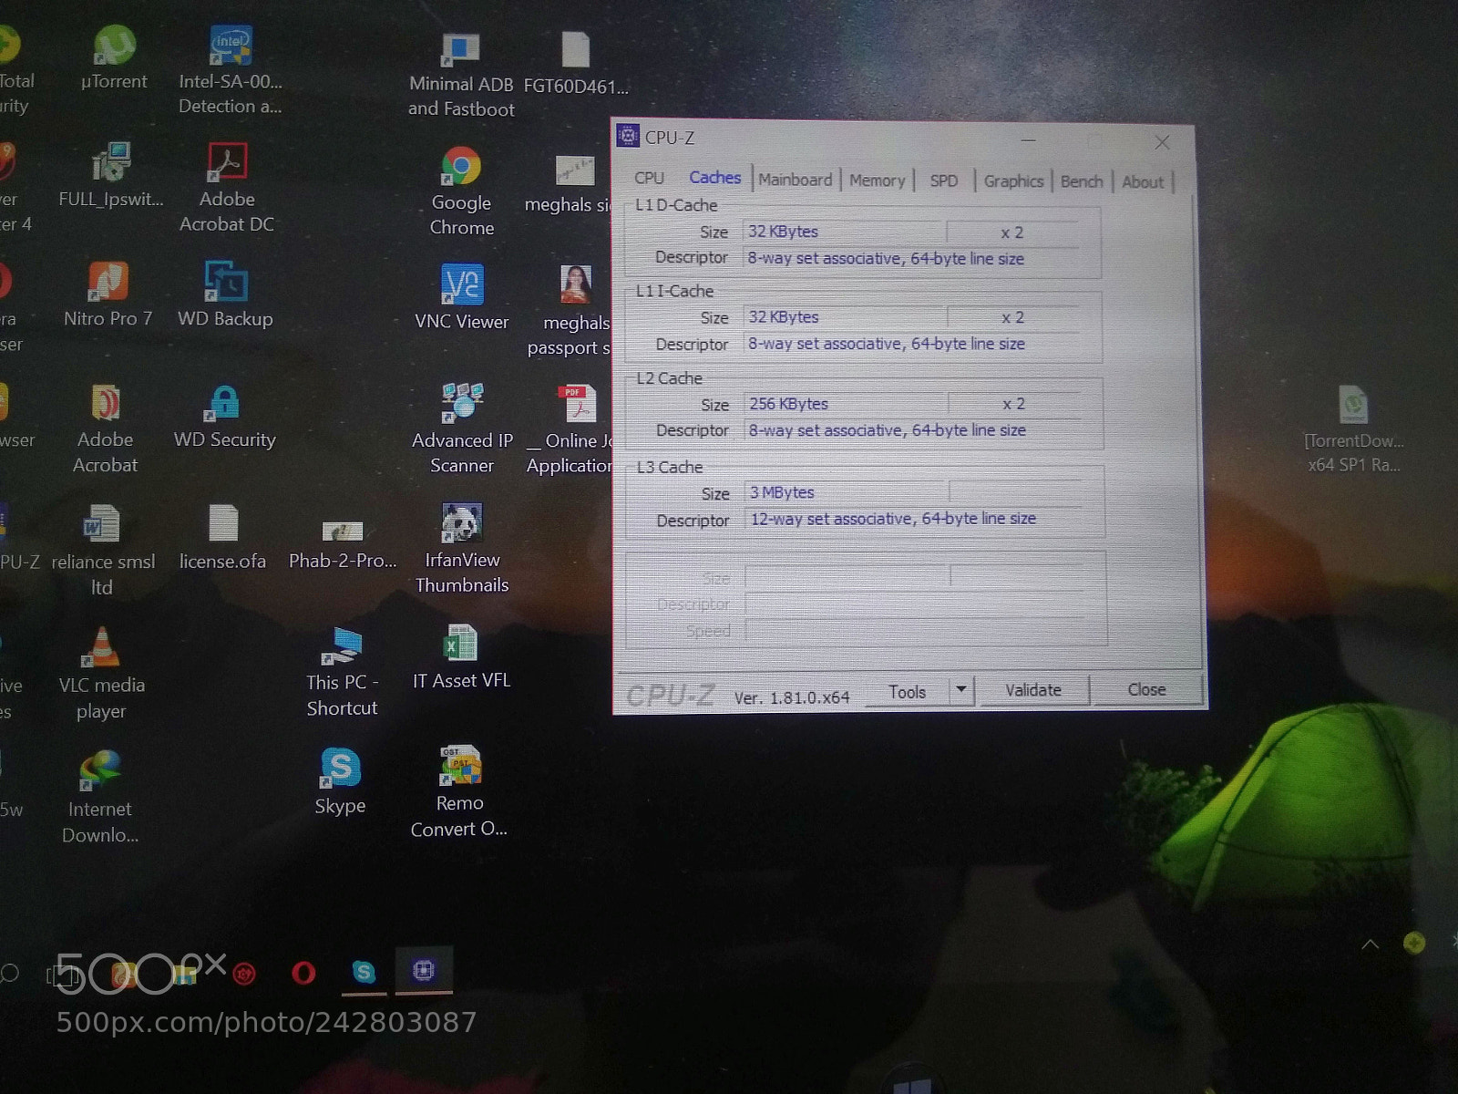Viewport: 1458px width, 1094px height.
Task: Open WD Security shortcut
Action: pyautogui.click(x=225, y=417)
